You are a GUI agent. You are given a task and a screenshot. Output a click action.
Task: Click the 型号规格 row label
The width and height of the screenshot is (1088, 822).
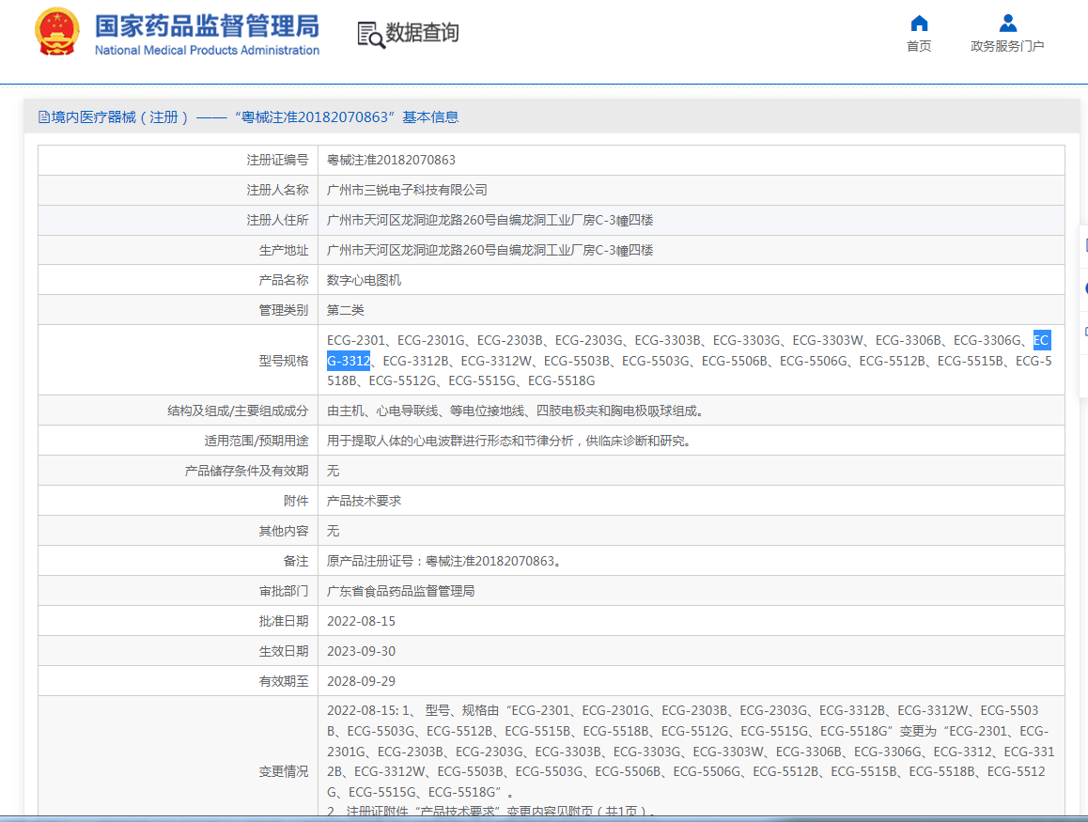coord(284,361)
